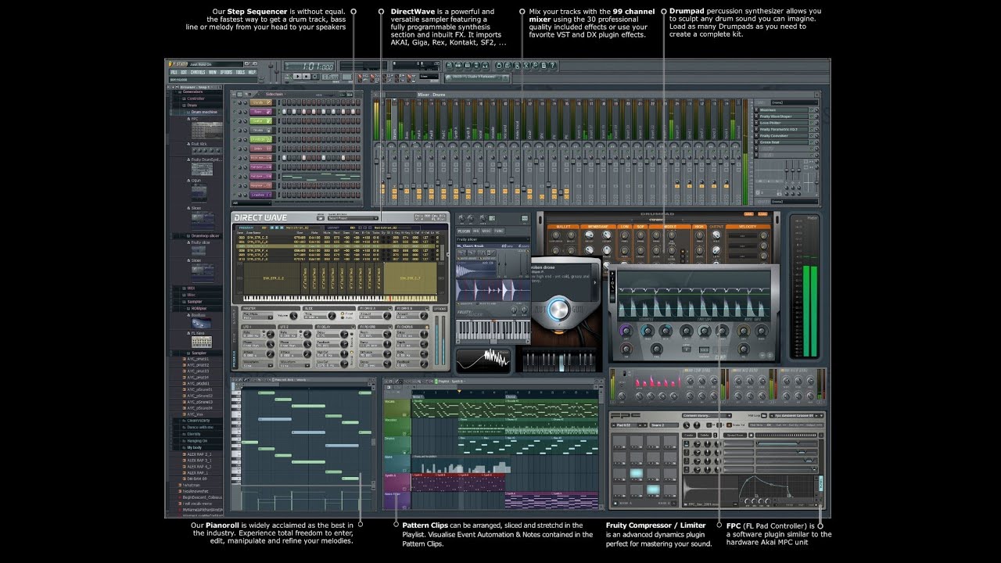Click the song position time display

[310, 66]
